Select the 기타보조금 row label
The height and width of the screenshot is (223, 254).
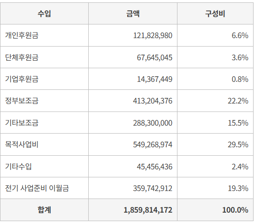22,122
